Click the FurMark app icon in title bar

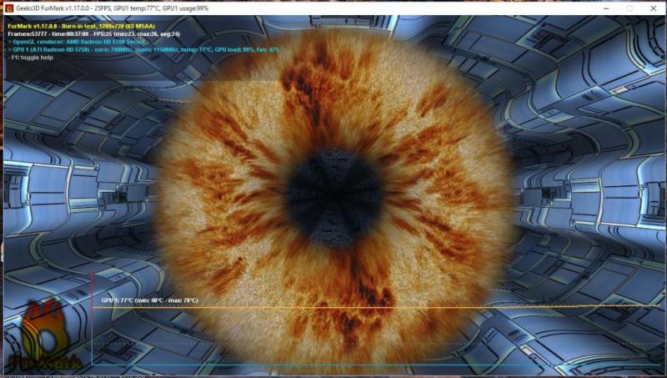(9, 8)
